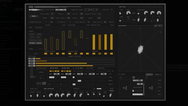Open the adsr dropdown in IC sends
Image resolution: width=188 pixels, height=106 pixels.
(140, 84)
